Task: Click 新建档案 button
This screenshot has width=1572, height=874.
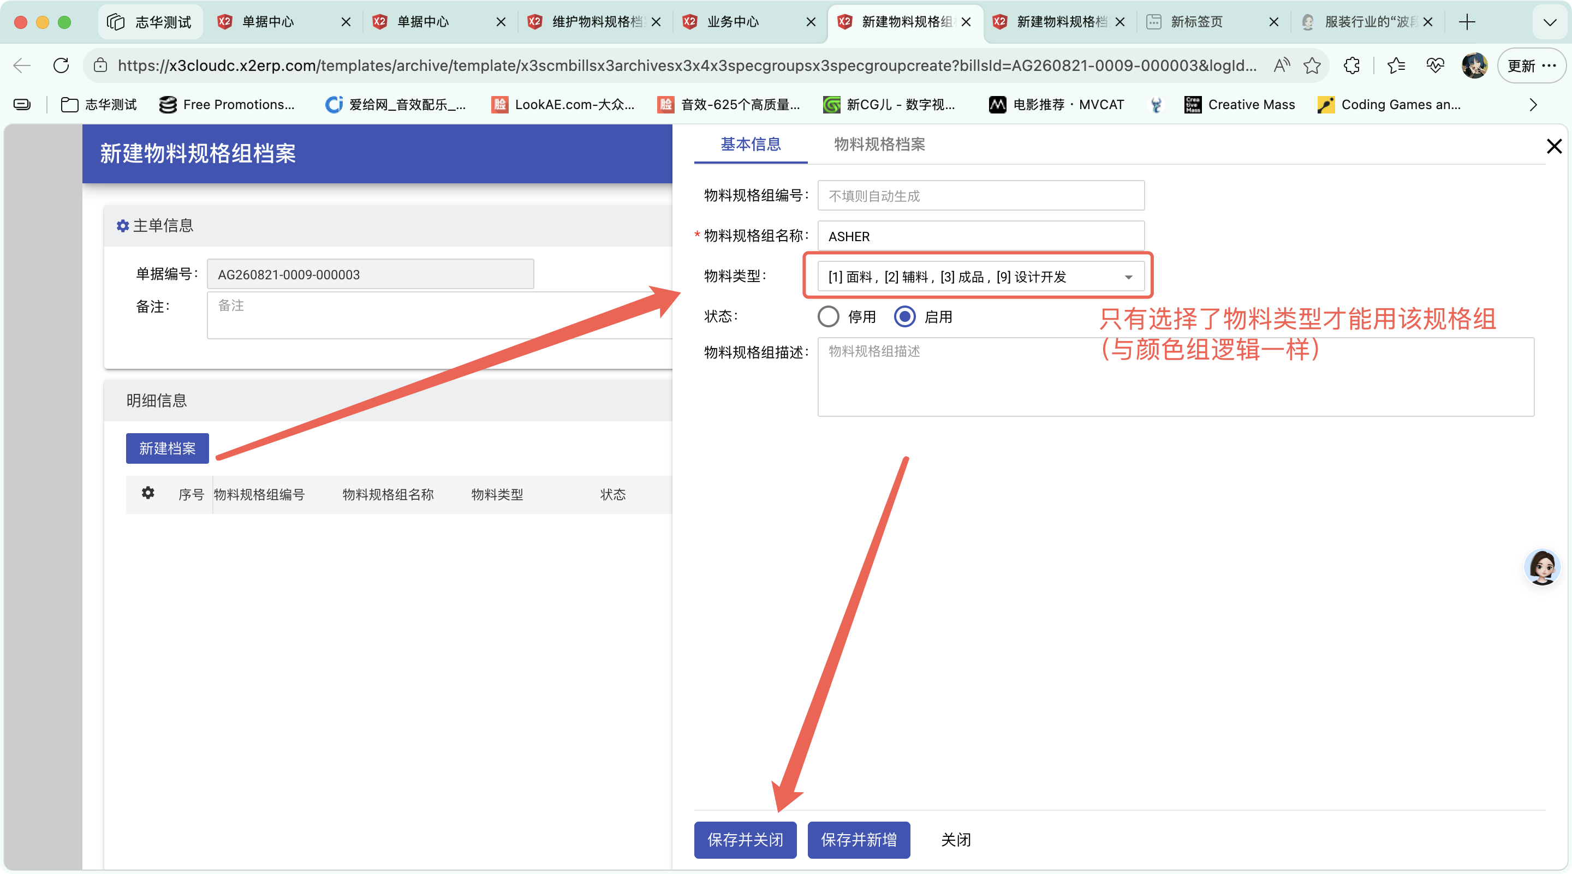Action: [167, 448]
